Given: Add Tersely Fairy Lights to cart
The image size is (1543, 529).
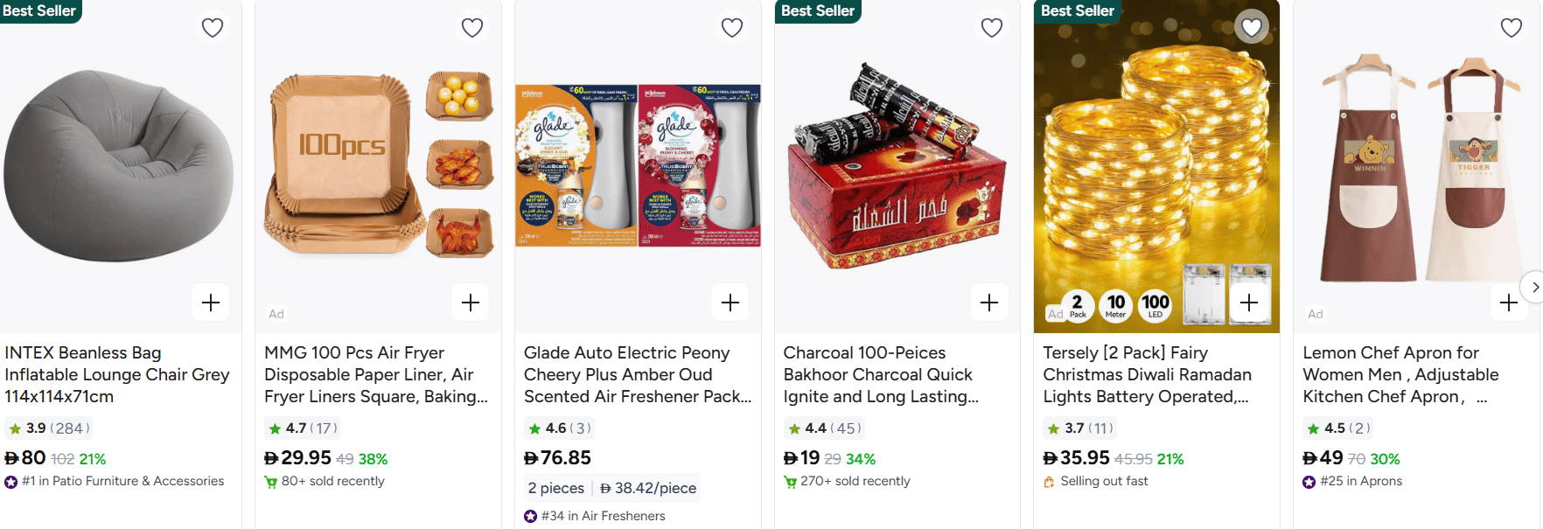Looking at the screenshot, I should click(x=1249, y=303).
